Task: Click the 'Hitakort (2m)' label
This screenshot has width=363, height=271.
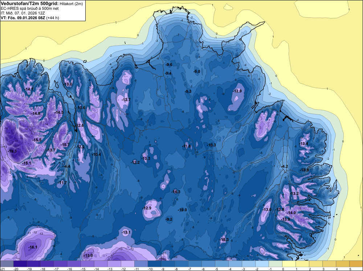Action: [71, 4]
